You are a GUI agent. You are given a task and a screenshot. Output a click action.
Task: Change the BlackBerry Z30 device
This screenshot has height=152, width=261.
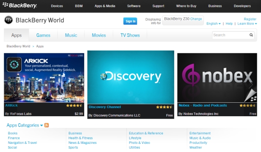[196, 19]
